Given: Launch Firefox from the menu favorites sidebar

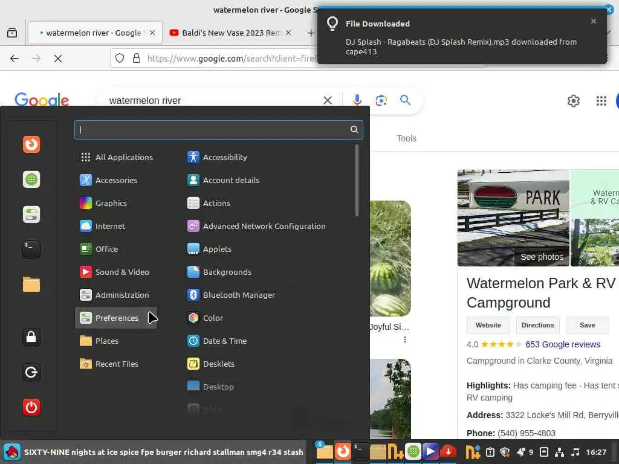Looking at the screenshot, I should click(31, 144).
